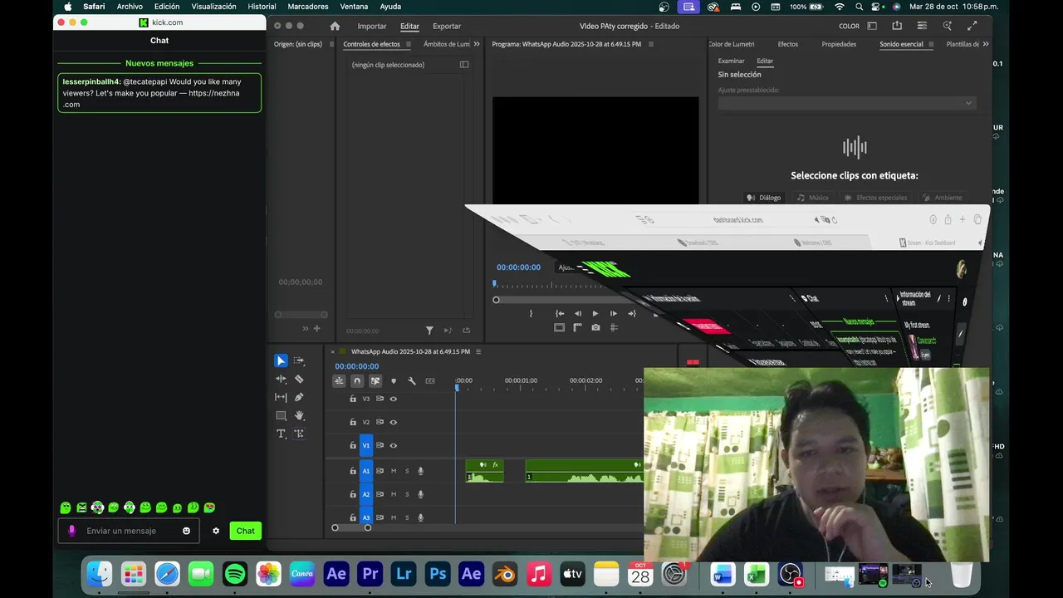1063x598 pixels.
Task: Send message with green Chat button
Action: click(x=246, y=531)
